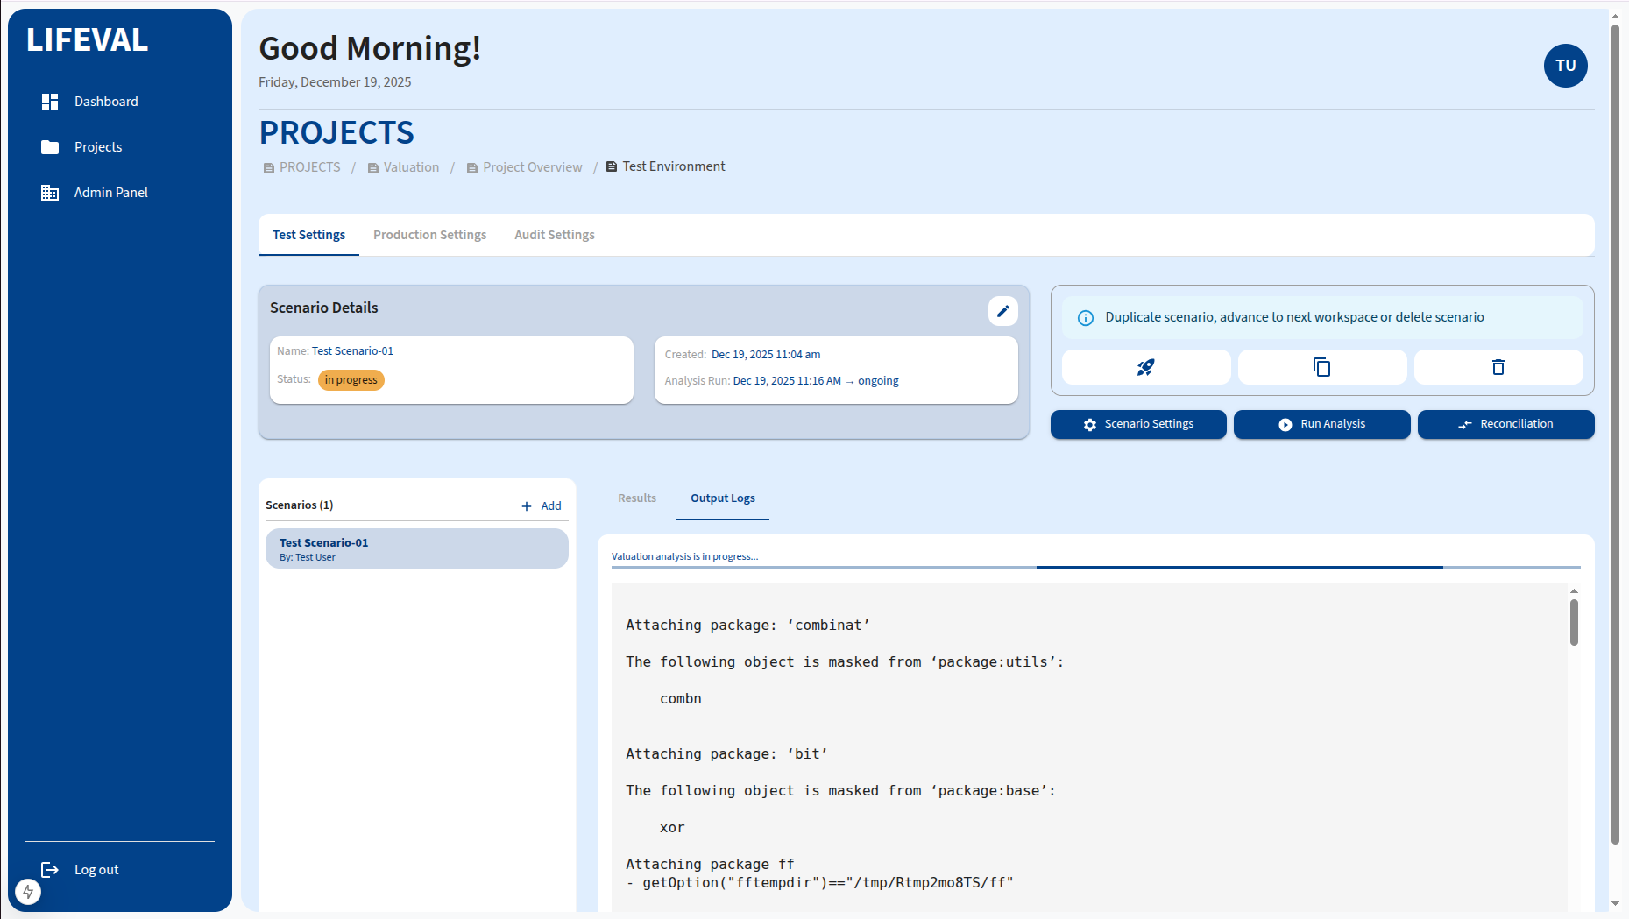Duplicate scenario via the copy icon

click(1321, 367)
